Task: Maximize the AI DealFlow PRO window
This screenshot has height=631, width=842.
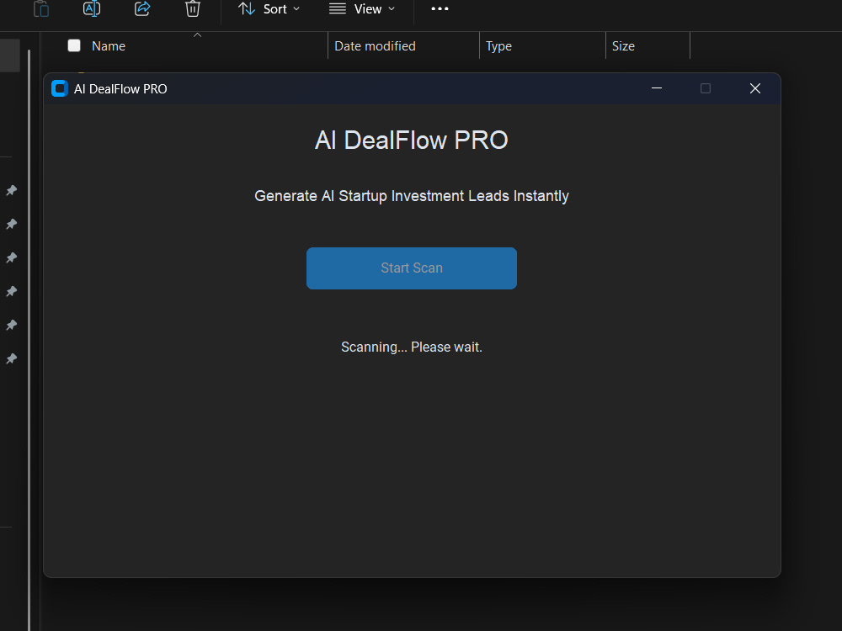Action: pyautogui.click(x=706, y=88)
